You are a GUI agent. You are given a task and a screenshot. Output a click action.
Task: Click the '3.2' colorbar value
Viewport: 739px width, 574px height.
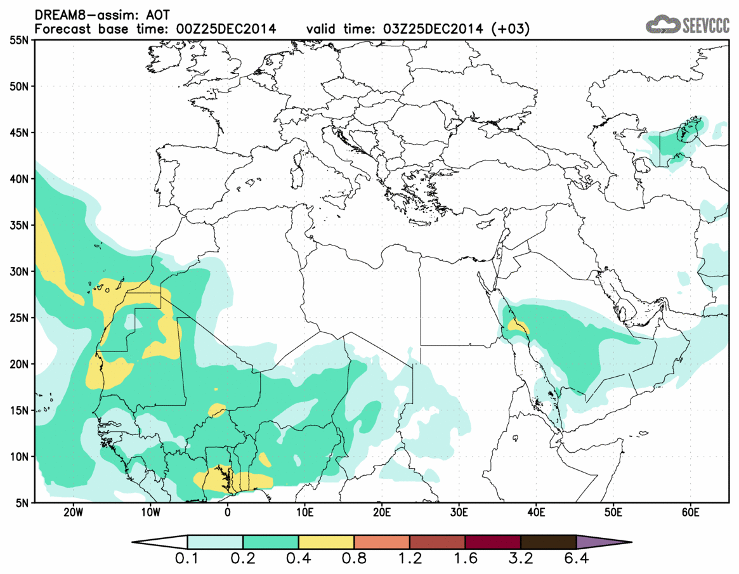[x=521, y=559]
